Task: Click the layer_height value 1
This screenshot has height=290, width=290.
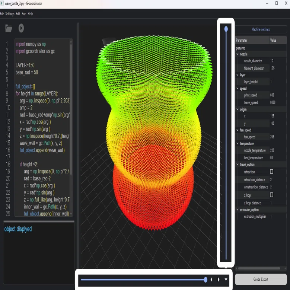Action: point(271,82)
